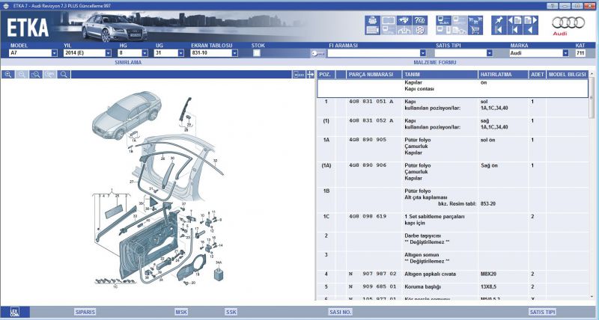Click the keyboard icon below the printer
The height and width of the screenshot is (320, 599).
click(x=372, y=30)
